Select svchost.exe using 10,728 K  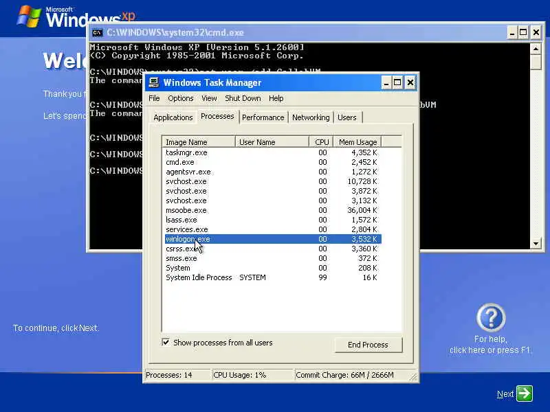(x=273, y=181)
